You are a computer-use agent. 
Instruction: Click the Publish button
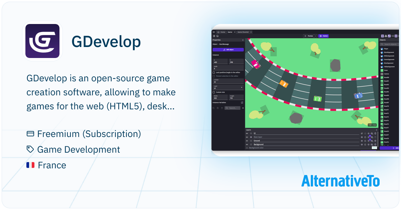pyautogui.click(x=323, y=36)
